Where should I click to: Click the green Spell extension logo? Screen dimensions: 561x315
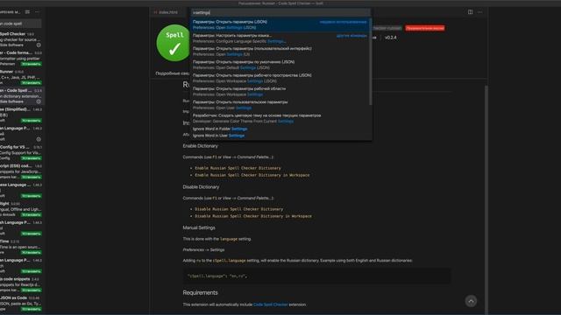174,43
